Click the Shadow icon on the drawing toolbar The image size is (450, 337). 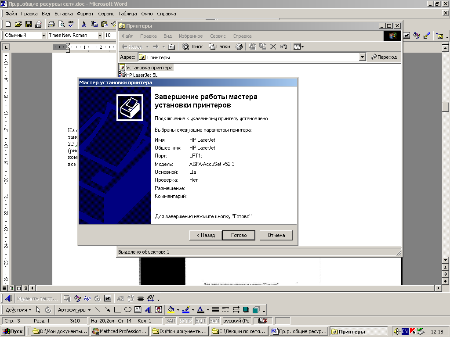tap(246, 309)
